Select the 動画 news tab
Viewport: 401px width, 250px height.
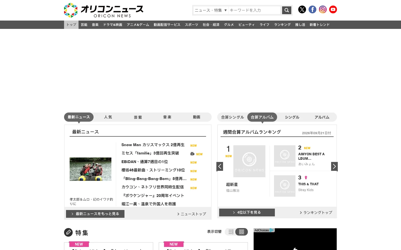click(x=197, y=117)
